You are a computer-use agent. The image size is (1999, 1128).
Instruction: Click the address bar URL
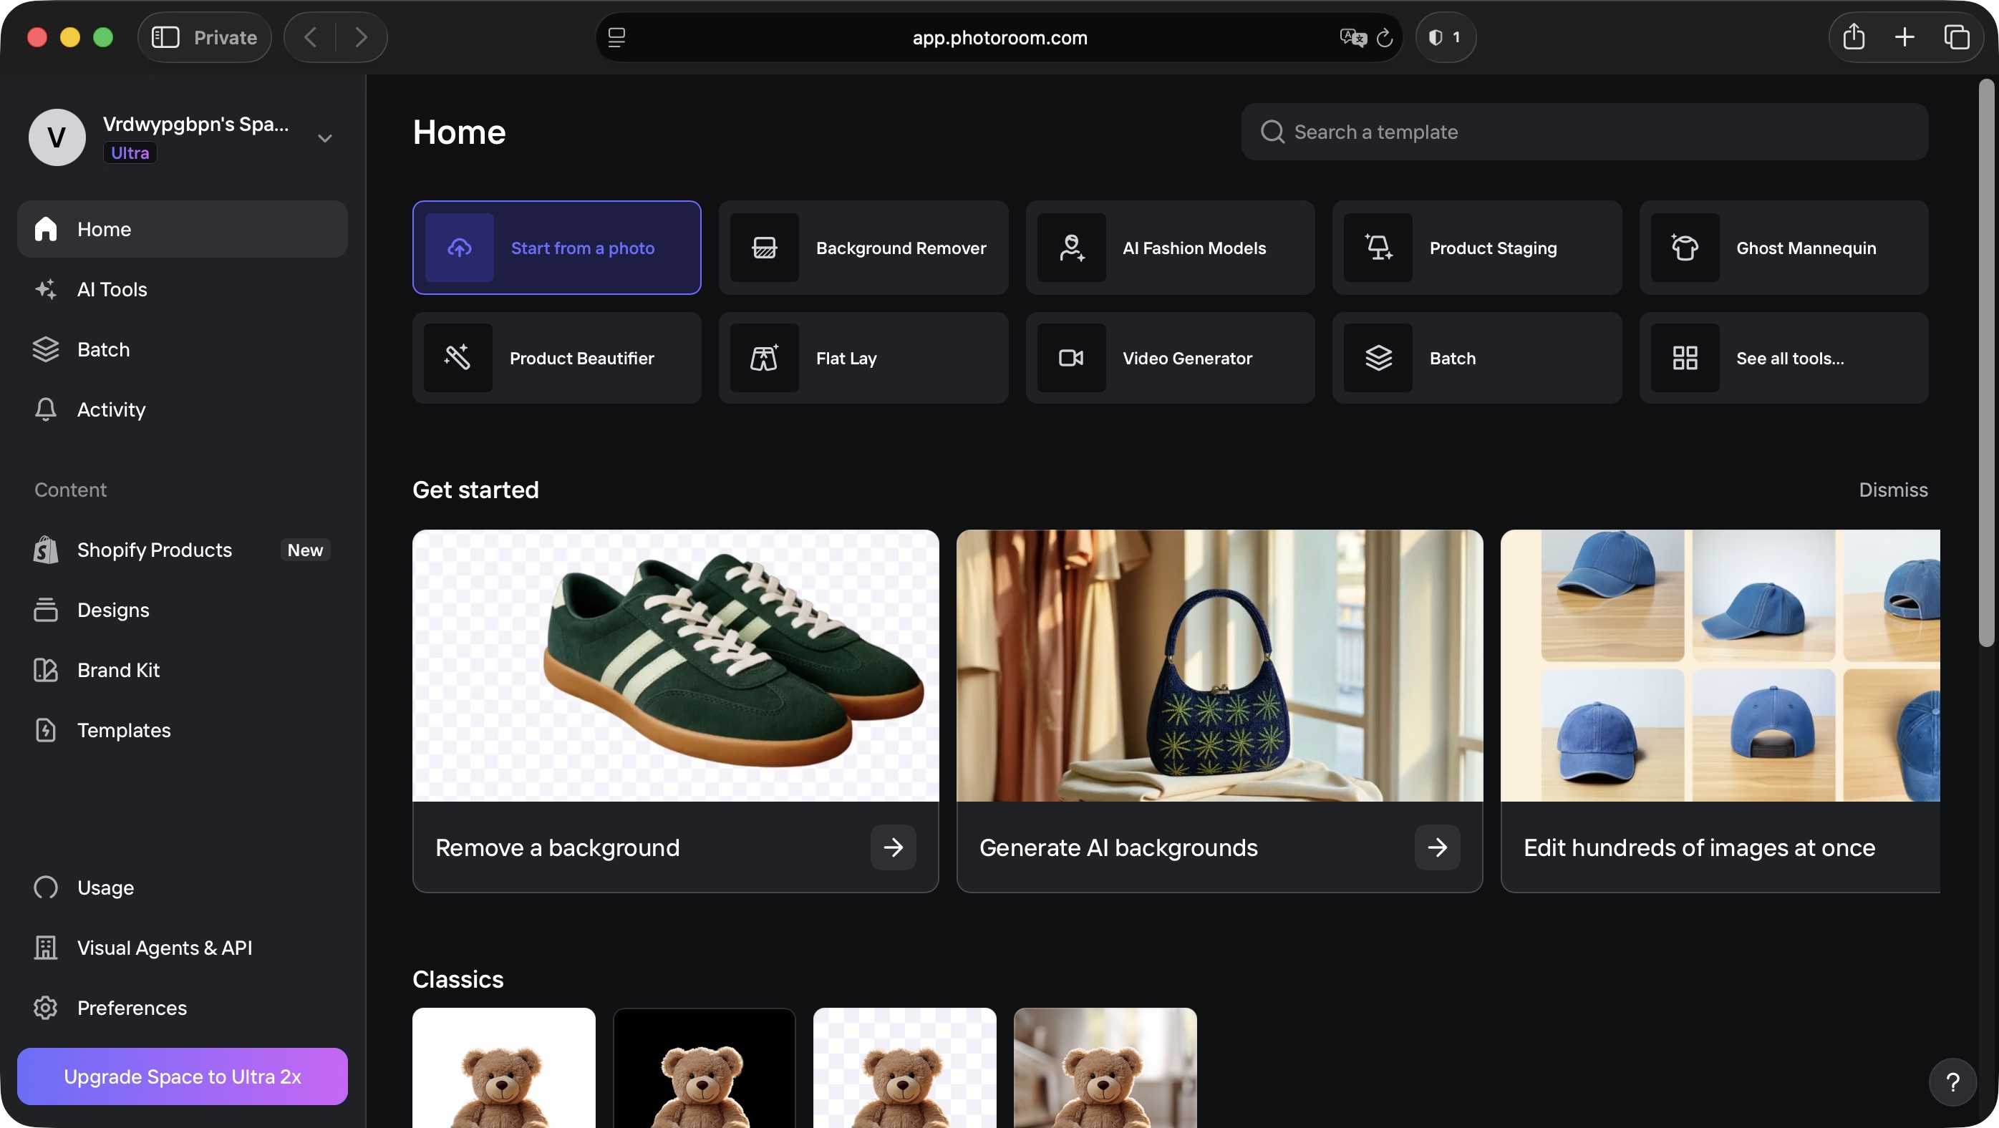tap(999, 37)
